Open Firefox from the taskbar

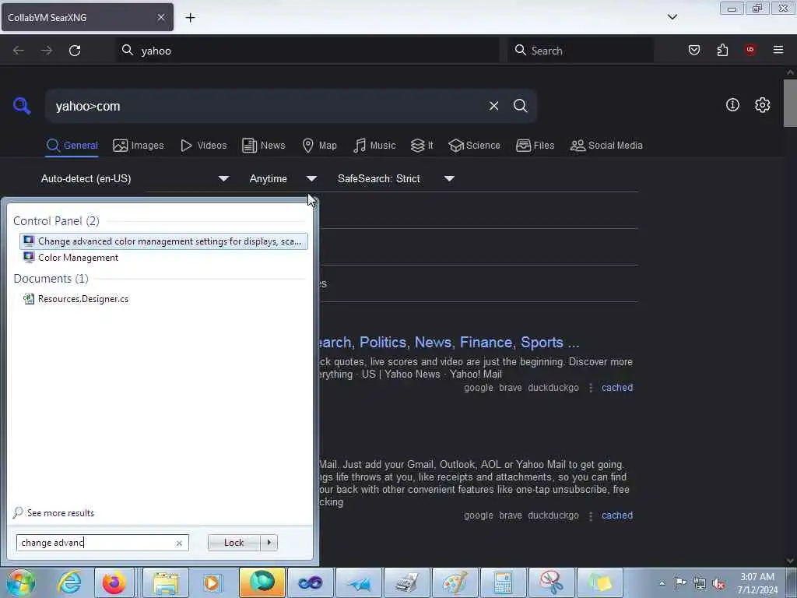click(114, 582)
